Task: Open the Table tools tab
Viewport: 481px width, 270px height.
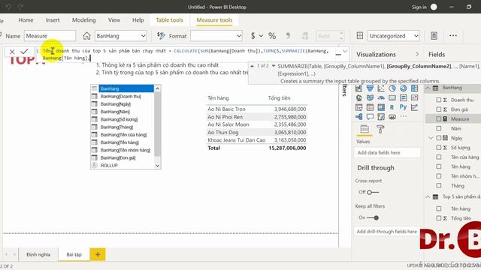Action: [x=169, y=20]
